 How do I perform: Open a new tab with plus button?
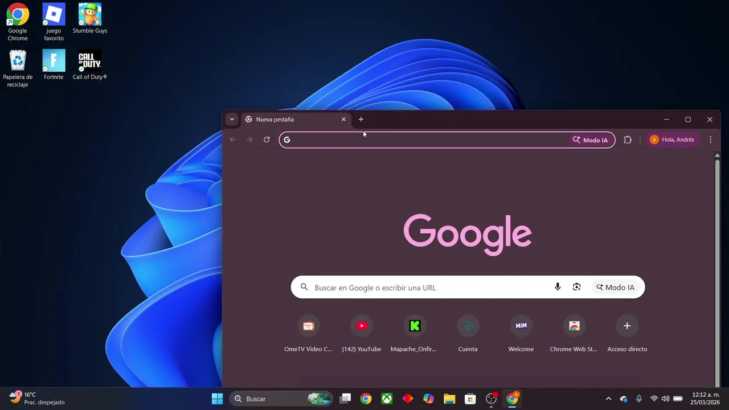click(361, 120)
